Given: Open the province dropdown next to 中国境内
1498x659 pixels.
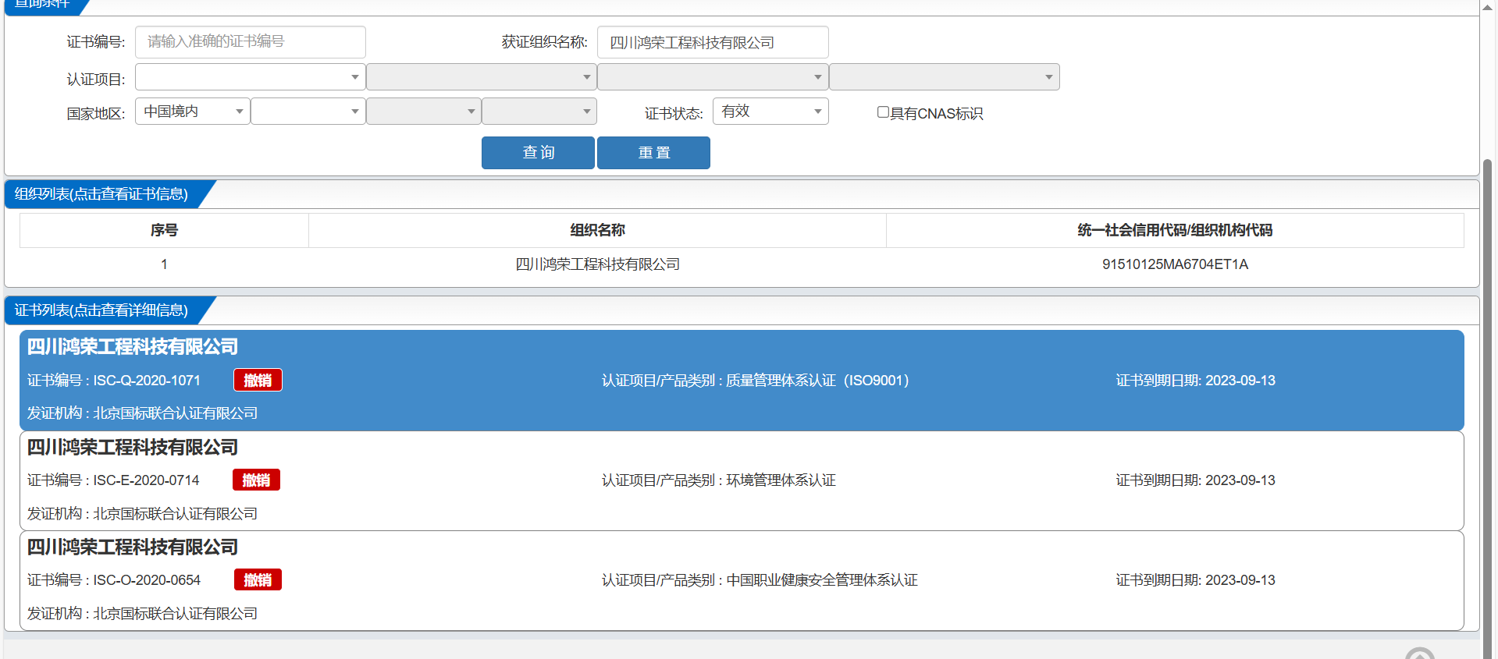Looking at the screenshot, I should click(308, 112).
